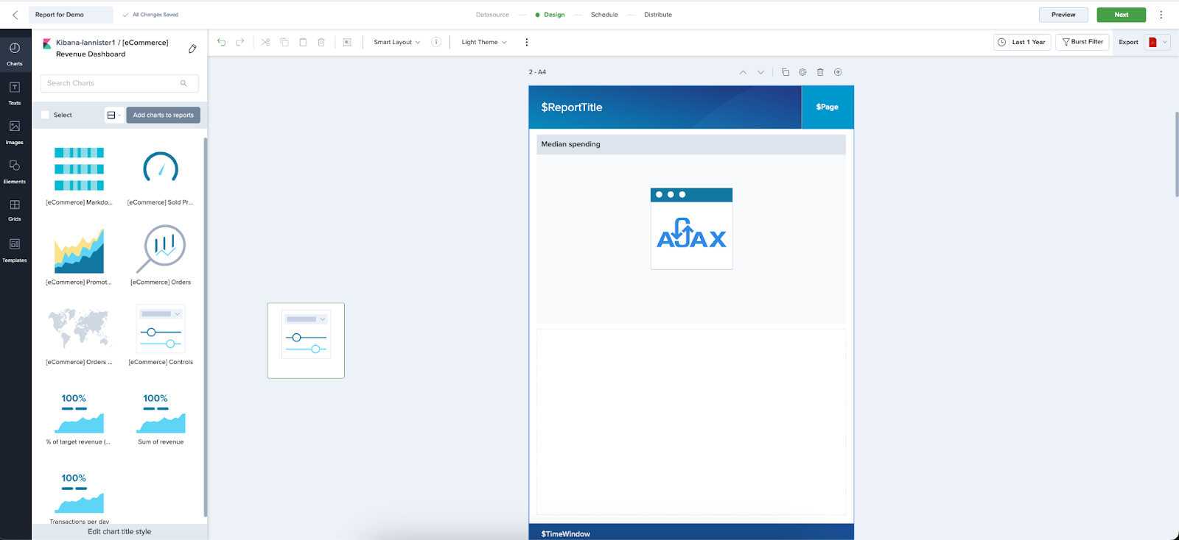The width and height of the screenshot is (1179, 540).
Task: Click the $ReportTitle header text
Action: click(572, 107)
